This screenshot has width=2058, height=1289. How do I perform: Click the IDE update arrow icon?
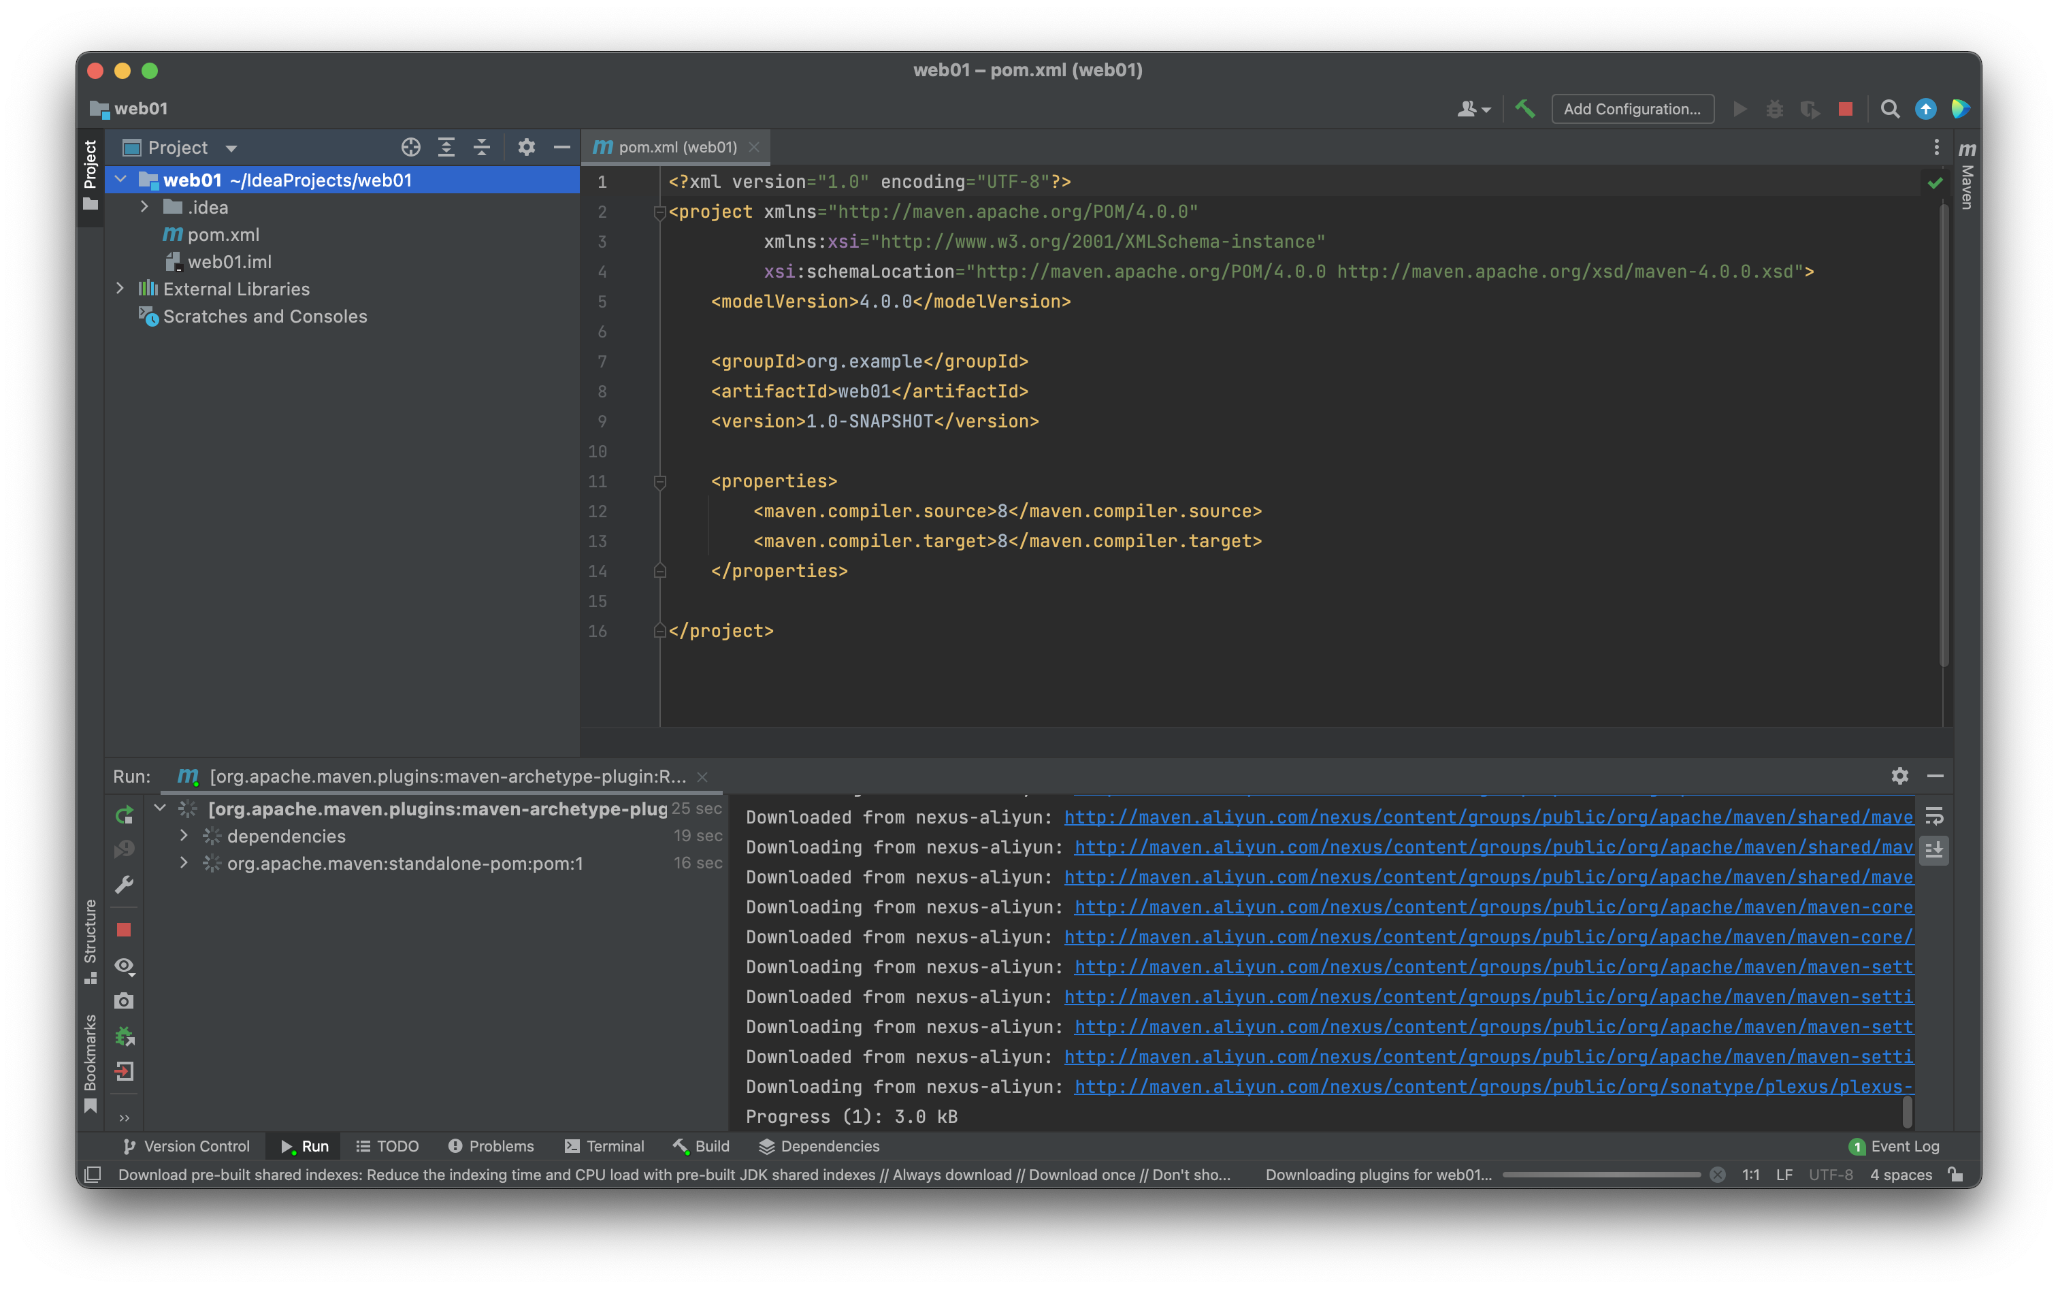(x=1926, y=109)
